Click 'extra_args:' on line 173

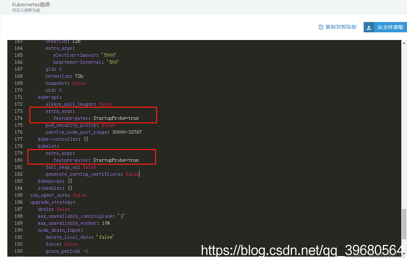60,111
